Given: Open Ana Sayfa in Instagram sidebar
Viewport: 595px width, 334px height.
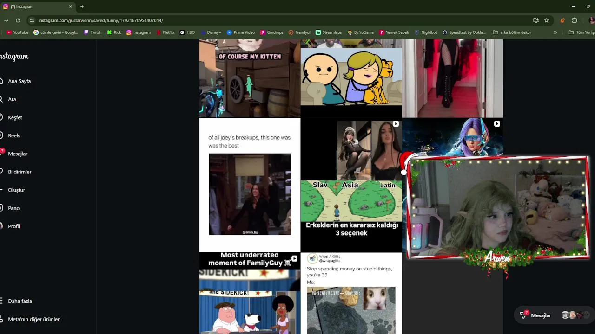Looking at the screenshot, I should coord(19,81).
